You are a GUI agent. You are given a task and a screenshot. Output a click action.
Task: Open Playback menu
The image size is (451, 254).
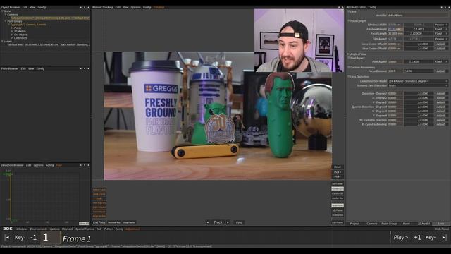(68, 229)
